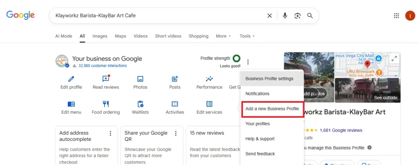Switch to the Images tab
The width and height of the screenshot is (420, 165).
point(100,36)
